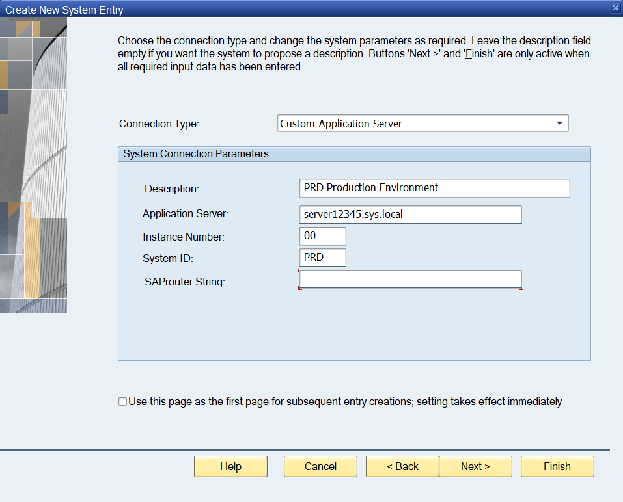Enable 'Use this page' checkbox
The image size is (623, 502).
point(122,401)
